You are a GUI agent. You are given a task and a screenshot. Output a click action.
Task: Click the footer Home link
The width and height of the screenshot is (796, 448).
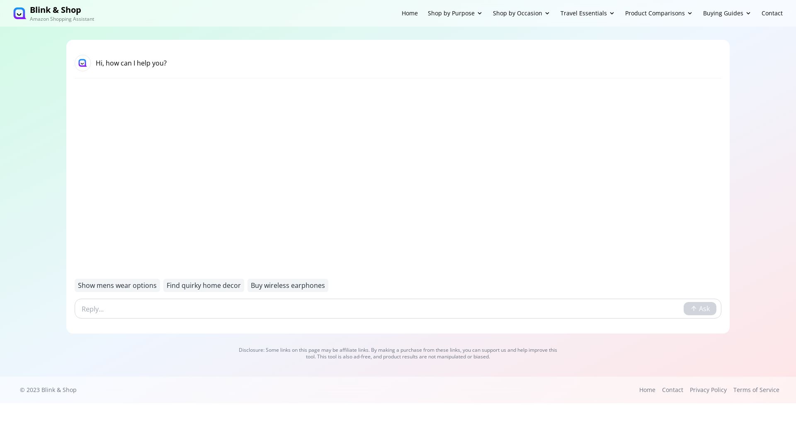pyautogui.click(x=647, y=390)
